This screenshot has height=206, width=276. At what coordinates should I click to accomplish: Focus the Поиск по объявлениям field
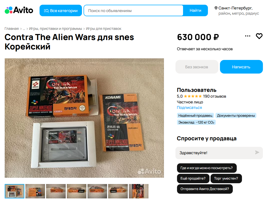(x=134, y=10)
